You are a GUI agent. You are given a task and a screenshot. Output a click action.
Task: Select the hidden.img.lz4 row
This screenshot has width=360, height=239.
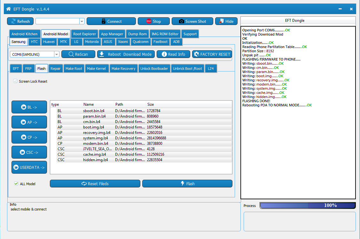click(144, 160)
